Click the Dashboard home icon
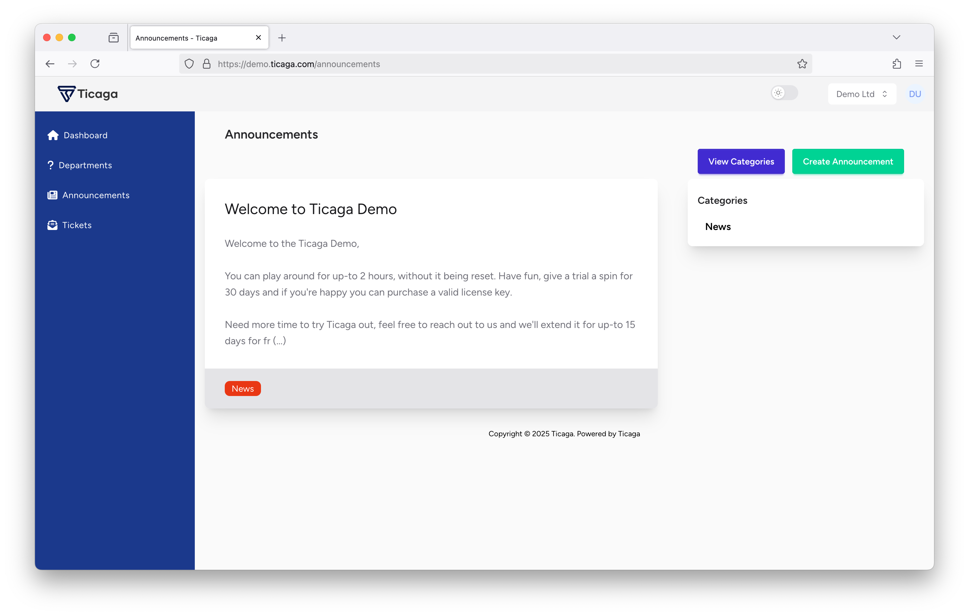The height and width of the screenshot is (616, 969). pos(53,135)
